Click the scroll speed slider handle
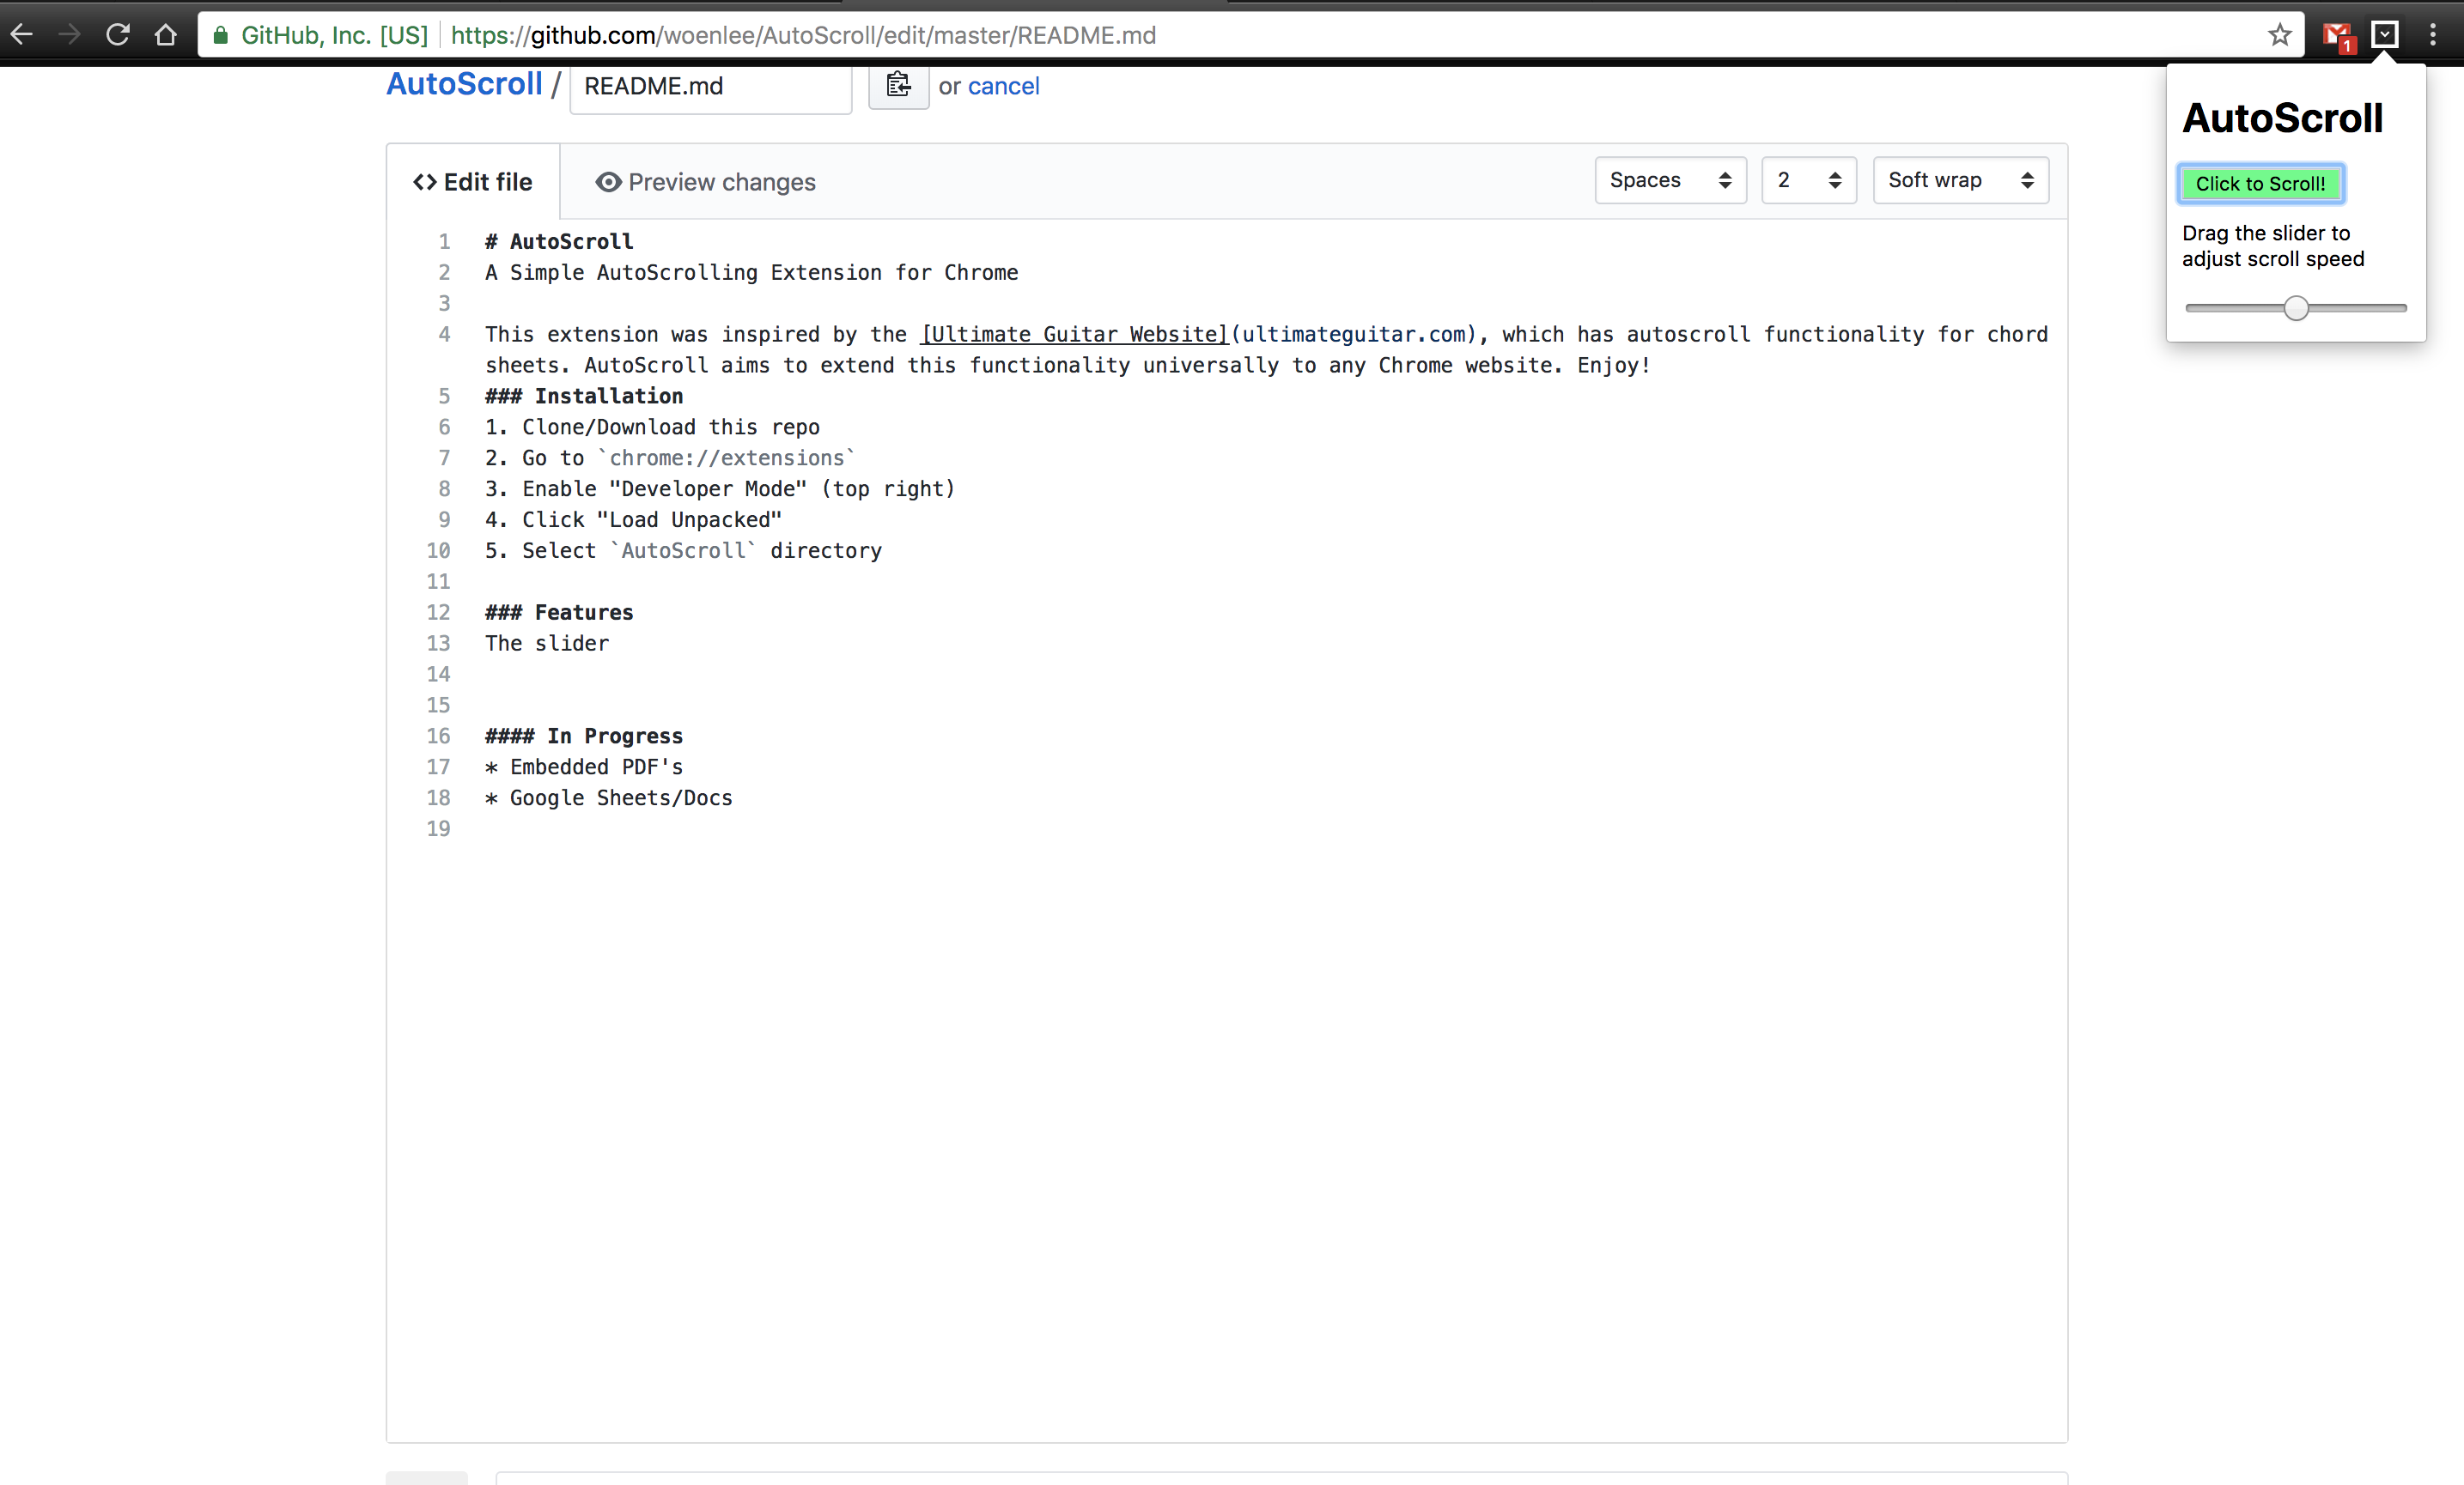The image size is (2464, 1485). [2296, 308]
